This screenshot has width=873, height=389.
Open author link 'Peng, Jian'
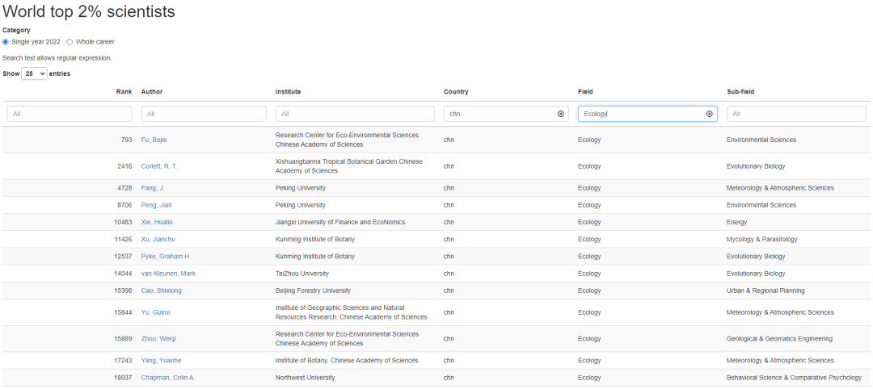157,205
